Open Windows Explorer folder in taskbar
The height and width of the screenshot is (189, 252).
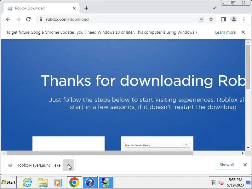[43, 182]
